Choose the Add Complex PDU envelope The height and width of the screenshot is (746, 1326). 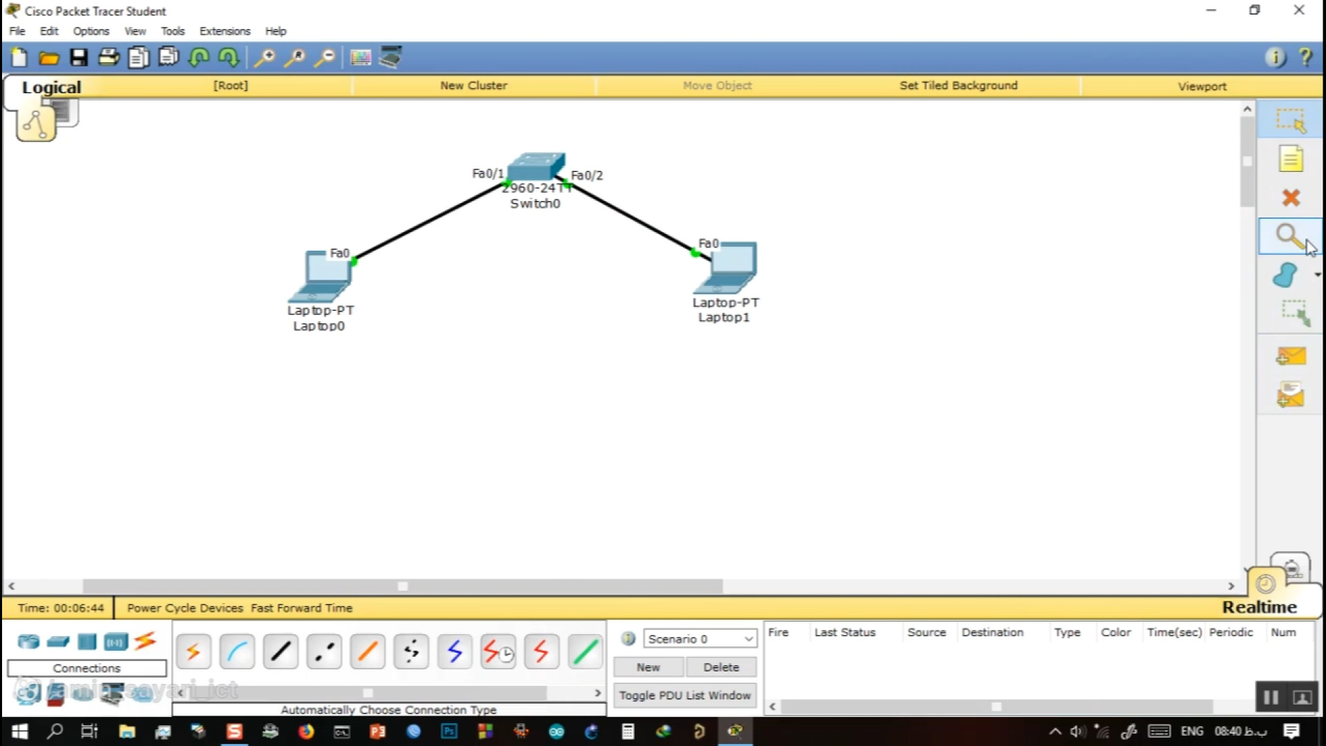[1290, 395]
